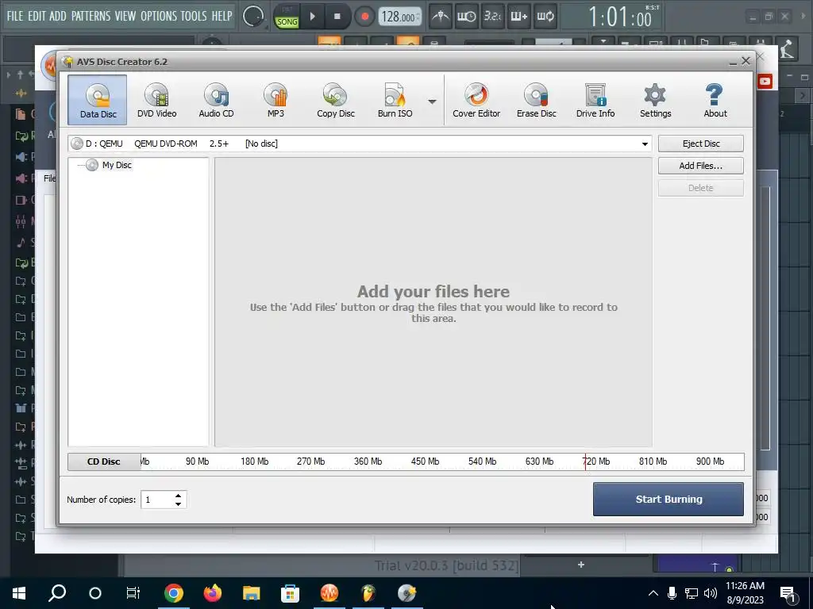Open FL Studio PATTERNS menu
This screenshot has height=609, width=813.
pyautogui.click(x=91, y=16)
